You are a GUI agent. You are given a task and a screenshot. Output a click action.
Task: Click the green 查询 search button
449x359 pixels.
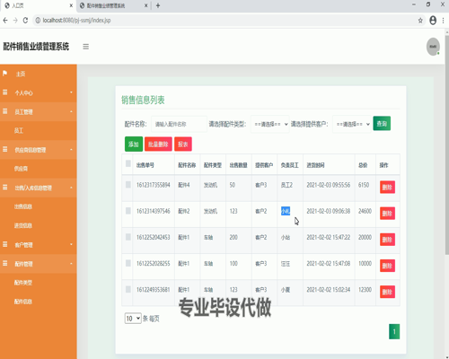coord(382,124)
